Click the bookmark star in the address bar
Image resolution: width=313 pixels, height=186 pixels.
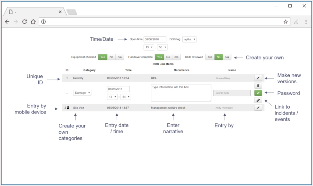pyautogui.click(x=285, y=22)
